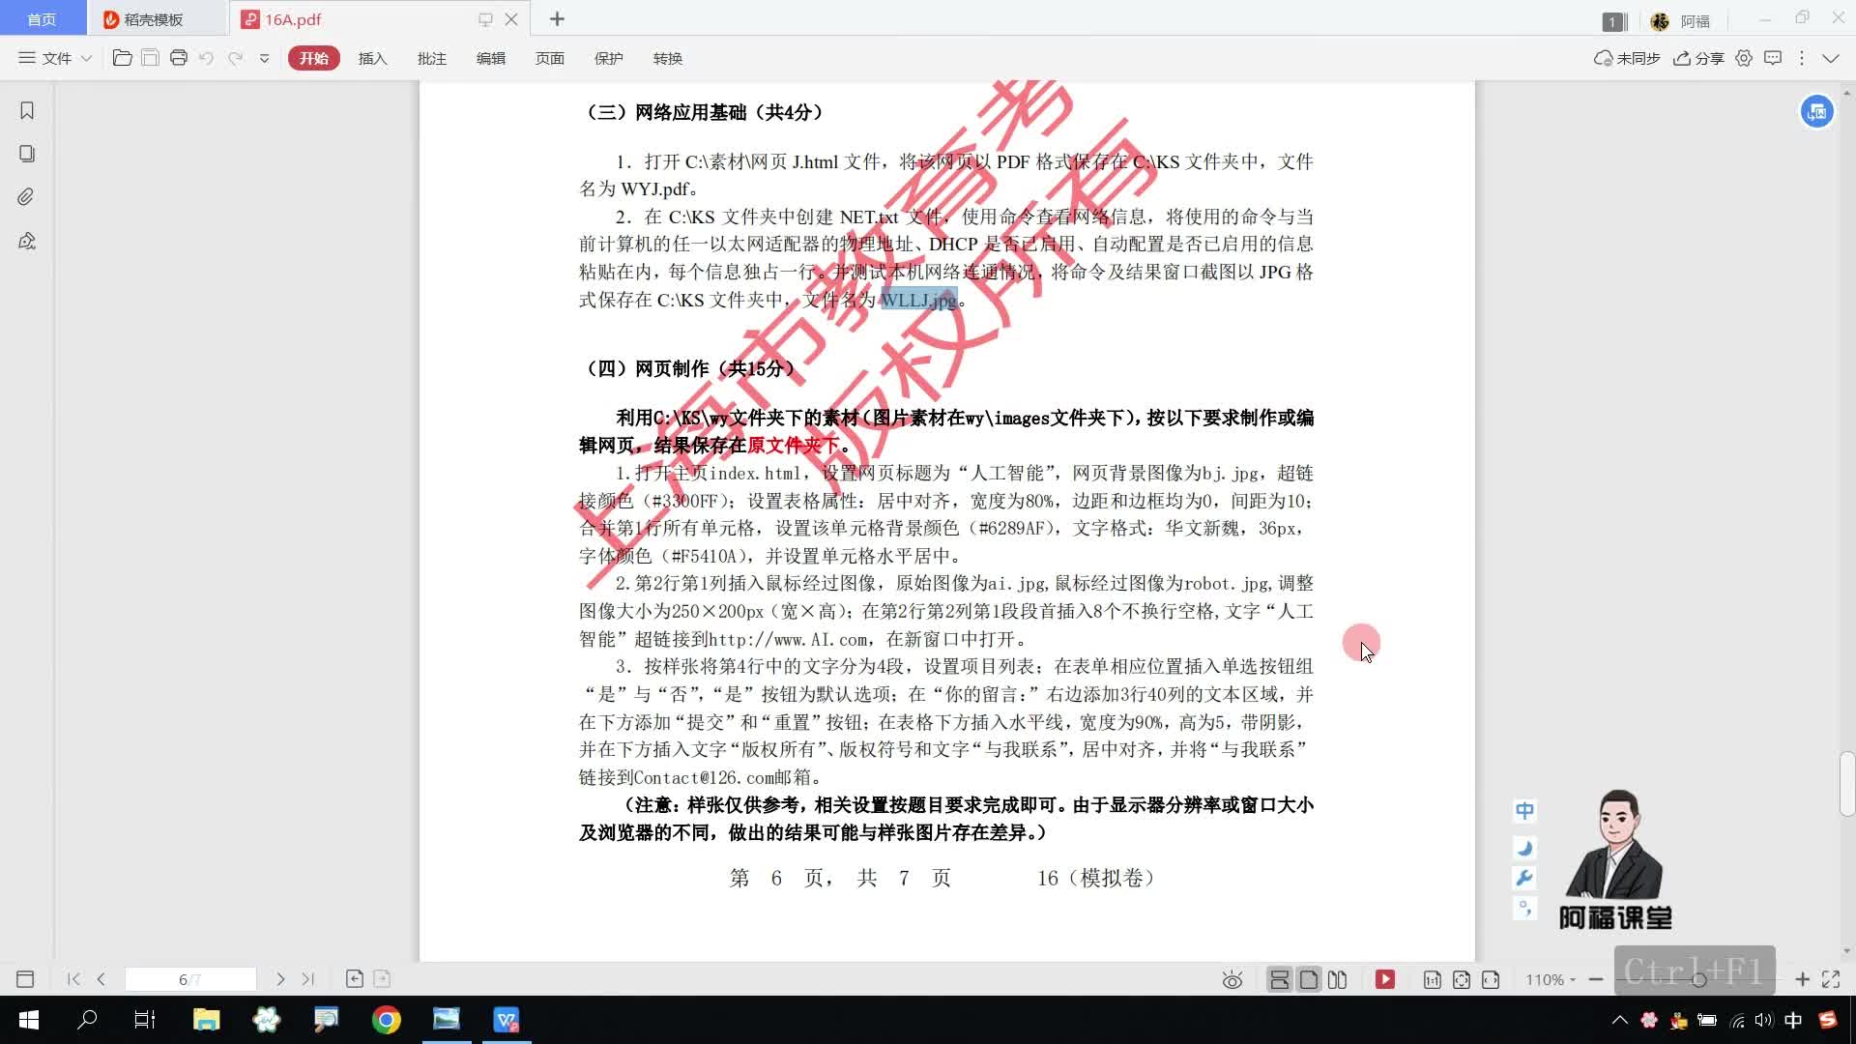The height and width of the screenshot is (1044, 1856).
Task: Click the print icon in toolbar
Action: point(179,58)
